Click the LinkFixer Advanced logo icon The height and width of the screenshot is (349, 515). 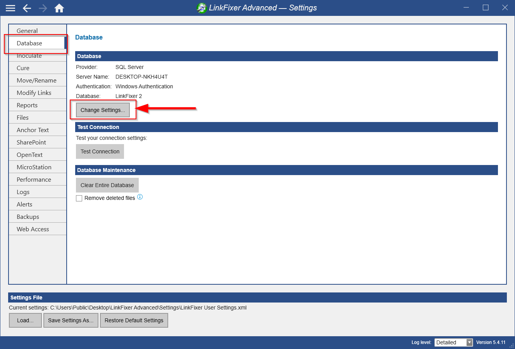[x=202, y=8]
